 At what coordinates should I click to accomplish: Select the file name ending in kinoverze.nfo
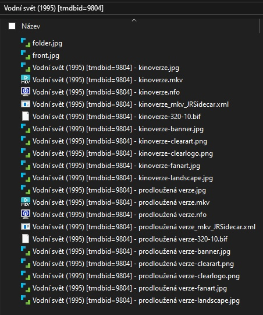click(106, 92)
